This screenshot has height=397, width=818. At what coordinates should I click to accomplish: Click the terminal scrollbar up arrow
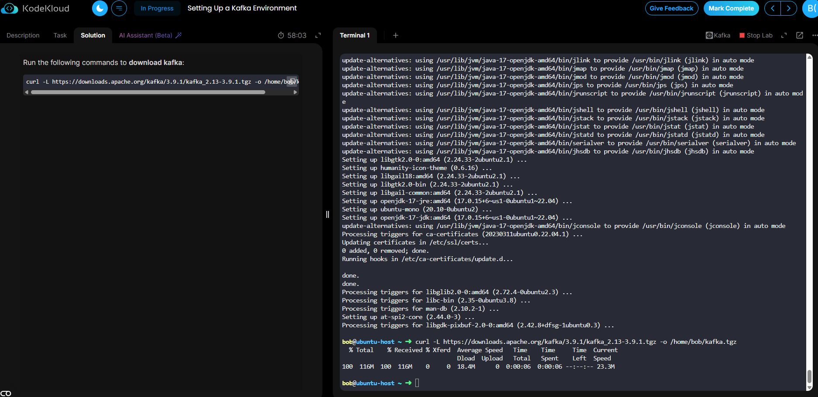tap(809, 57)
